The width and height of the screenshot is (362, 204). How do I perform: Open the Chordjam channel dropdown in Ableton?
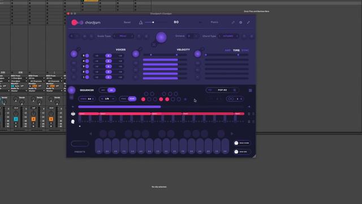coord(19,81)
